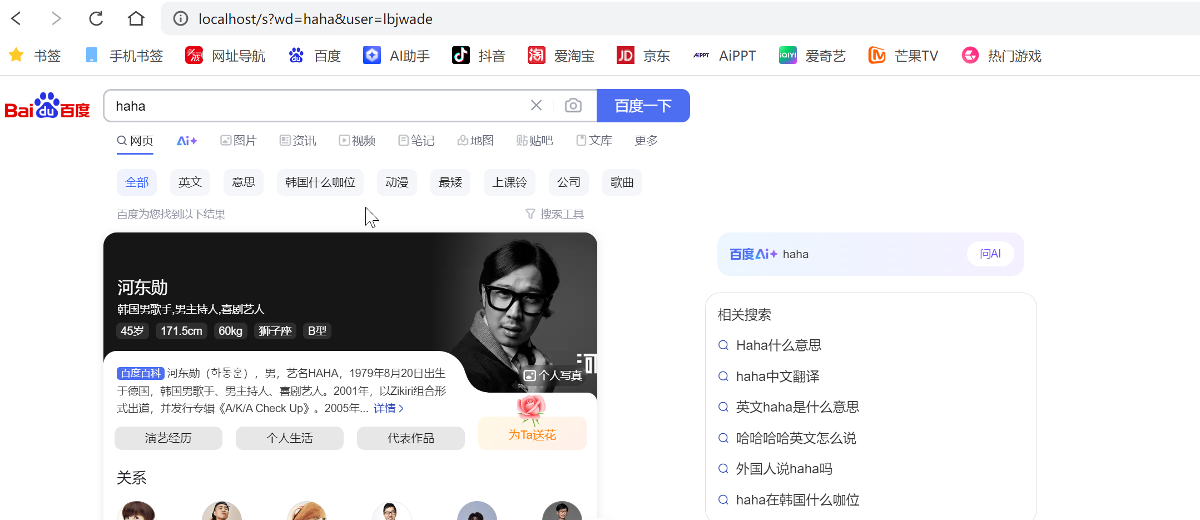The image size is (1200, 520).
Task: Open the 手机书签 bookmark
Action: [x=124, y=56]
